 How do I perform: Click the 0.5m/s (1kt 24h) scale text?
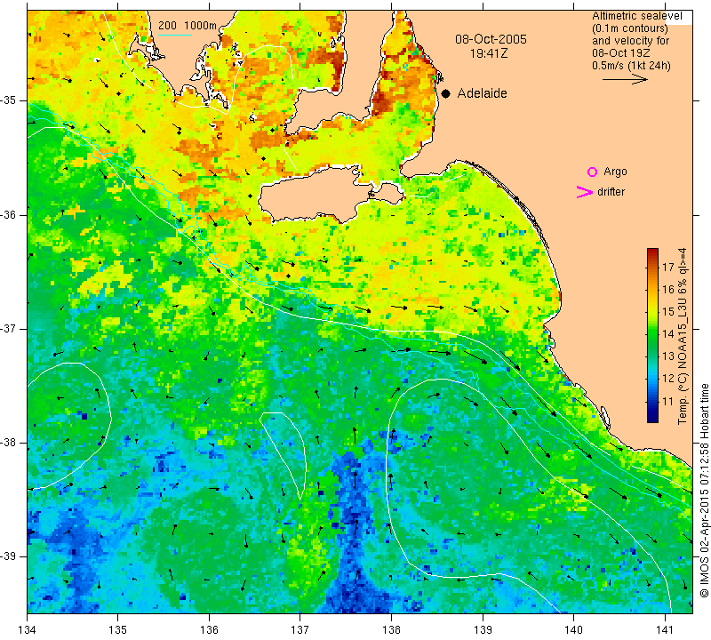click(x=631, y=66)
